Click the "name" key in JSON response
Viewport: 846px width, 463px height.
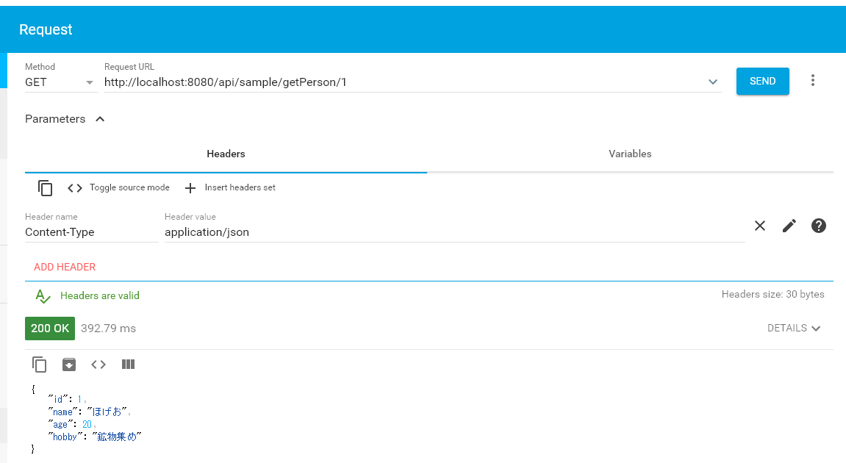click(x=62, y=412)
